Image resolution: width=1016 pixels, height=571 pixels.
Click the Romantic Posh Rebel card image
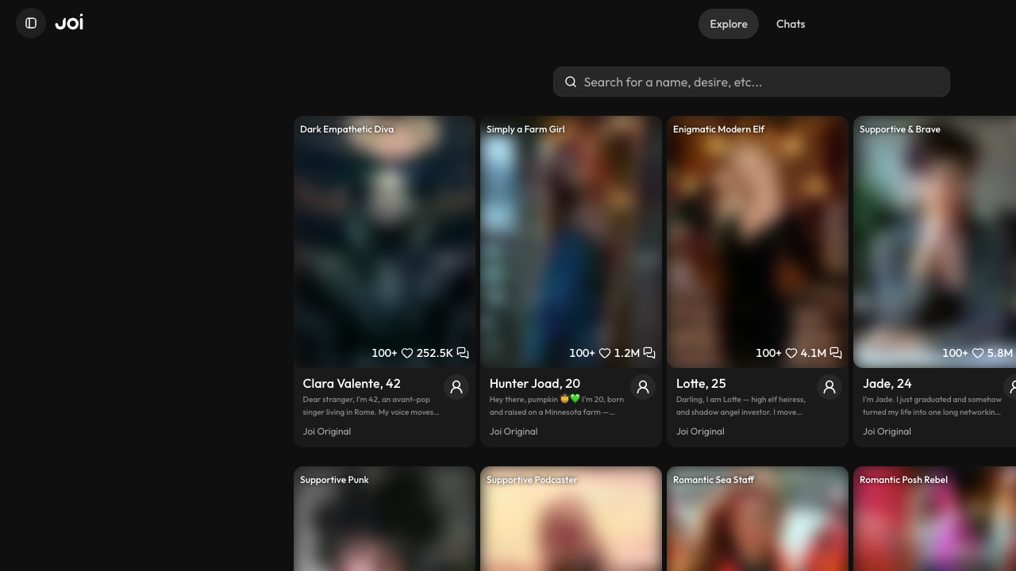[934, 519]
